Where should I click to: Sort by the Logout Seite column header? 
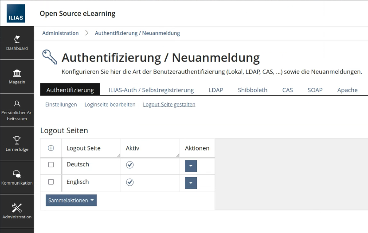coord(83,148)
